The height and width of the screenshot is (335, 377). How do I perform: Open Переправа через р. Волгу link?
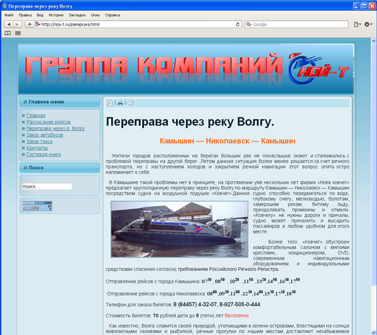click(x=55, y=129)
